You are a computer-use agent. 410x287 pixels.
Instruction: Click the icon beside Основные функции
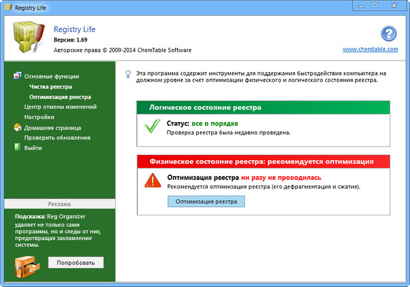(18, 77)
